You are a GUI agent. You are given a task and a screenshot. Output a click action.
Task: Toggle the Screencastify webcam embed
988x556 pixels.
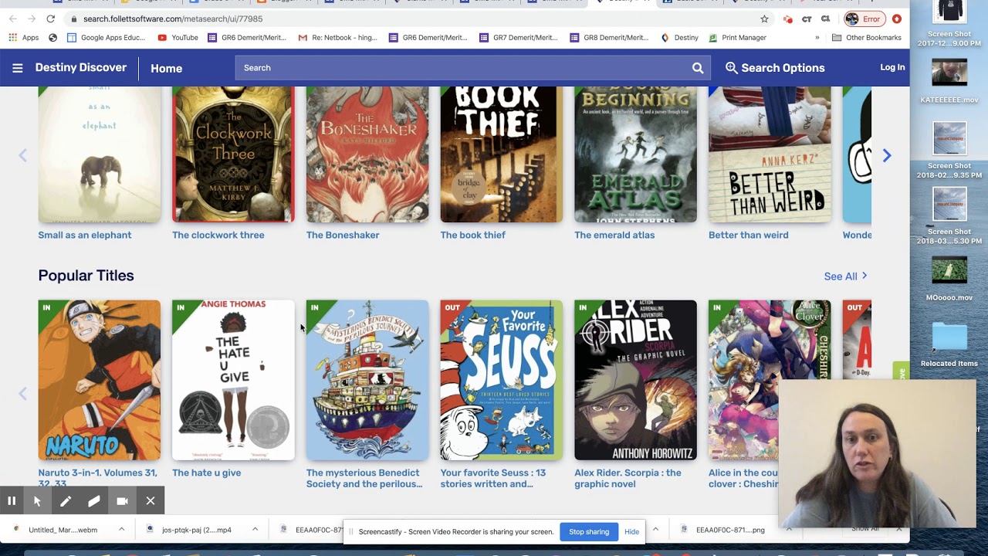pos(122,501)
